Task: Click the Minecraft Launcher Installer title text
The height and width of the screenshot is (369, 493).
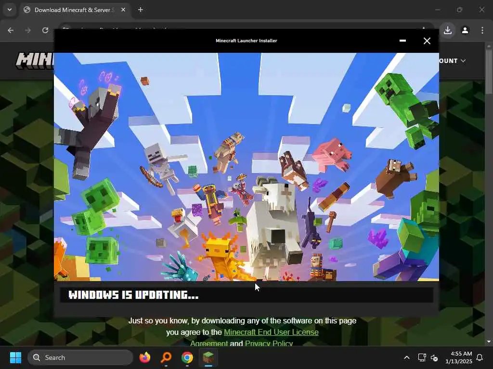Action: click(x=246, y=41)
